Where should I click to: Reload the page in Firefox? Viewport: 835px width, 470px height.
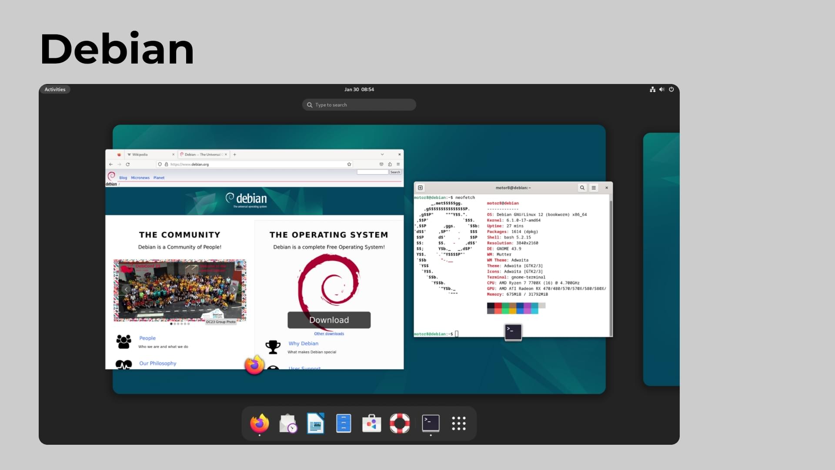coord(128,164)
